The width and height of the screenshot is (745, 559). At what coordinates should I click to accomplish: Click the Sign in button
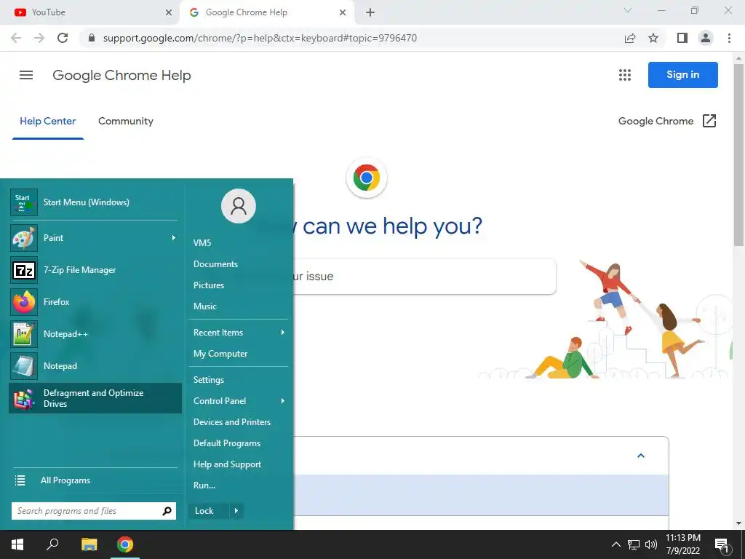click(x=682, y=75)
